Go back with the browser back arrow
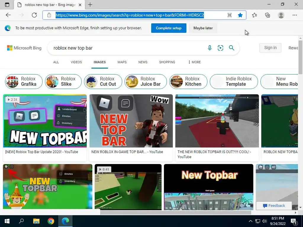This screenshot has height=227, width=303. (x=8, y=15)
